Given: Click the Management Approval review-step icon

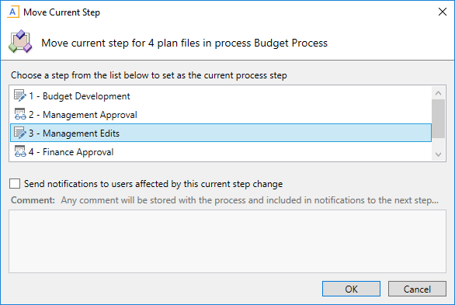Looking at the screenshot, I should [19, 114].
